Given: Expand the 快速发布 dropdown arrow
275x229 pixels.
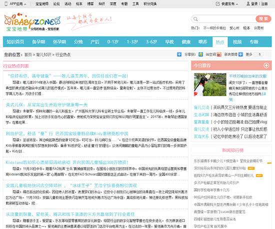Looking at the screenshot, I should point(237,4).
